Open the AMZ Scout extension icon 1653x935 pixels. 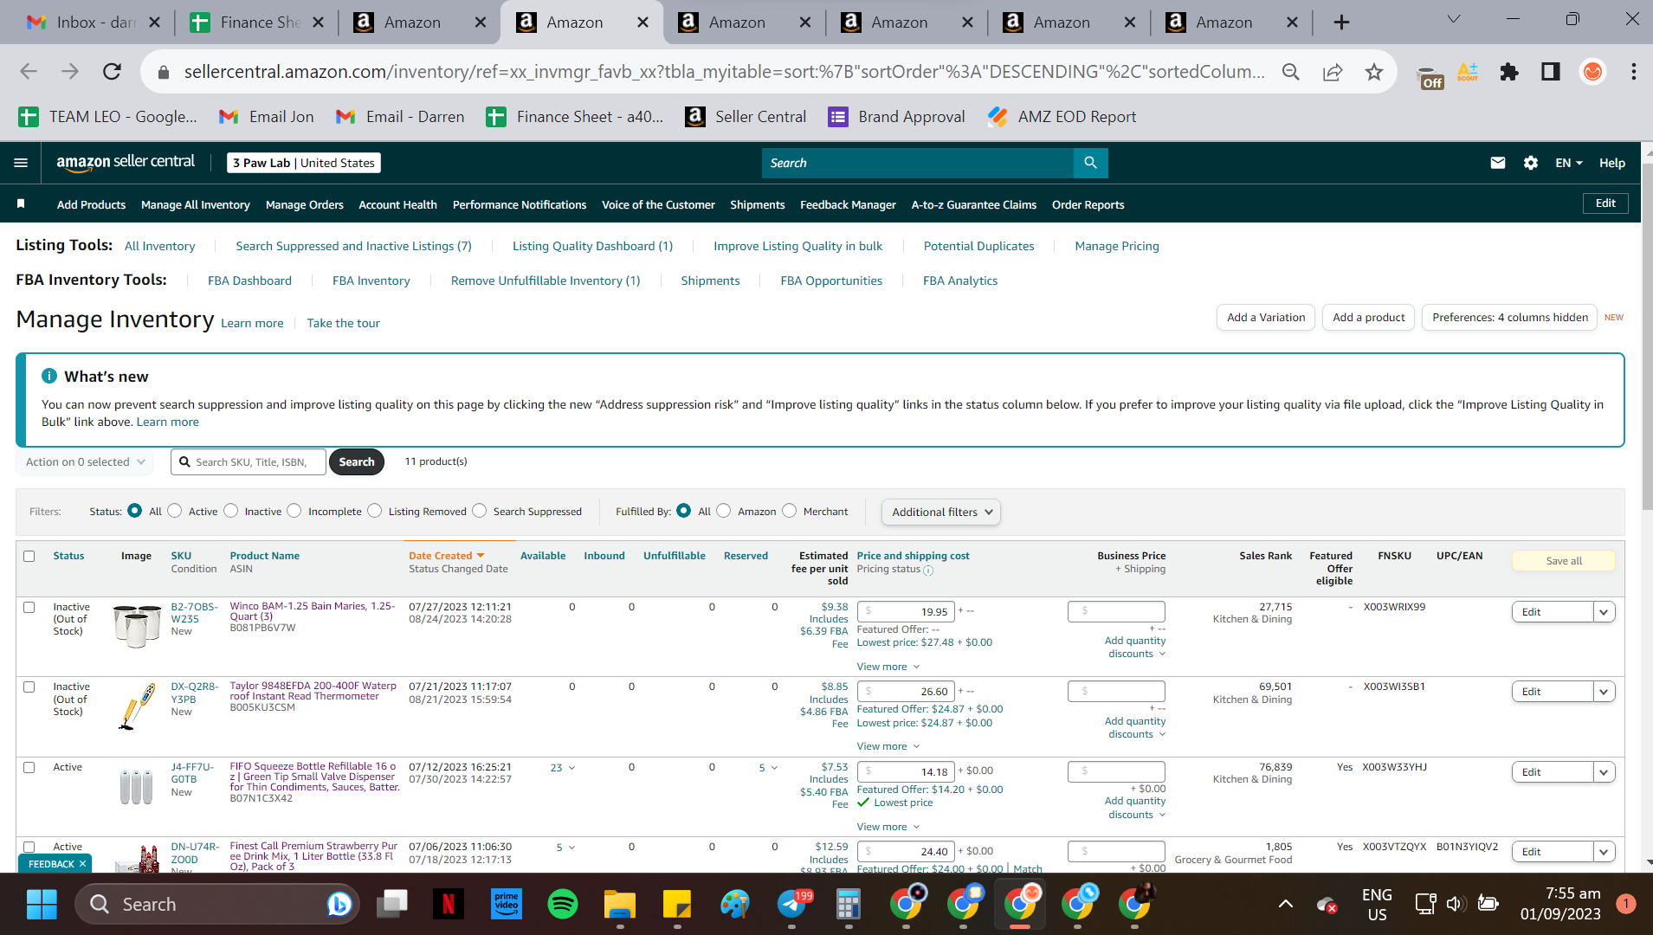(x=1468, y=72)
